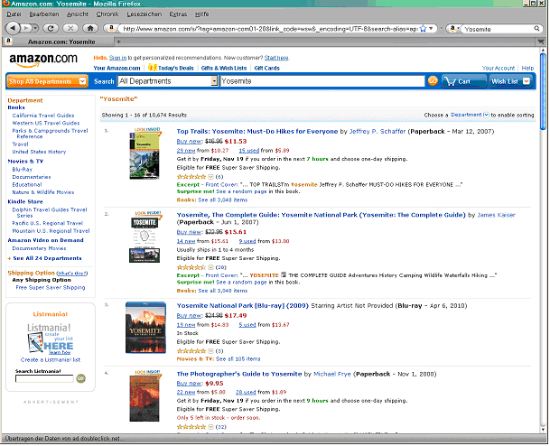The height and width of the screenshot is (446, 550).
Task: Open the Extras menu
Action: pyautogui.click(x=178, y=14)
